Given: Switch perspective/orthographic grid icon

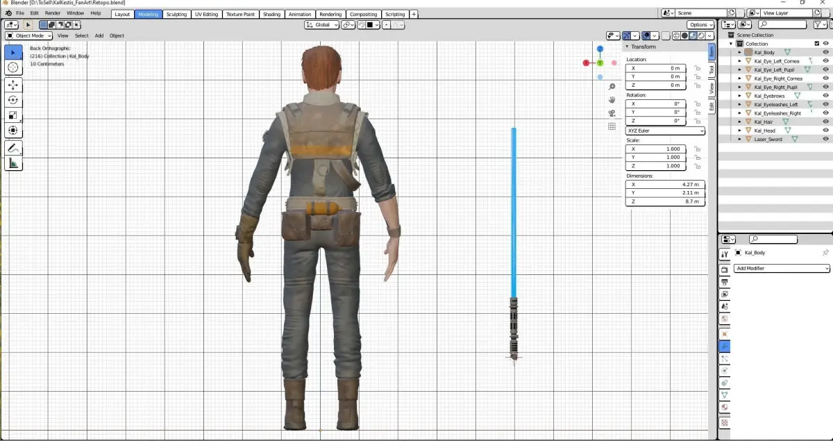Looking at the screenshot, I should [612, 126].
